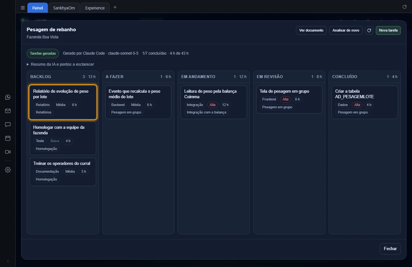Open the video camera icon in sidebar
Screen dimensions: 412x267
tap(8, 152)
